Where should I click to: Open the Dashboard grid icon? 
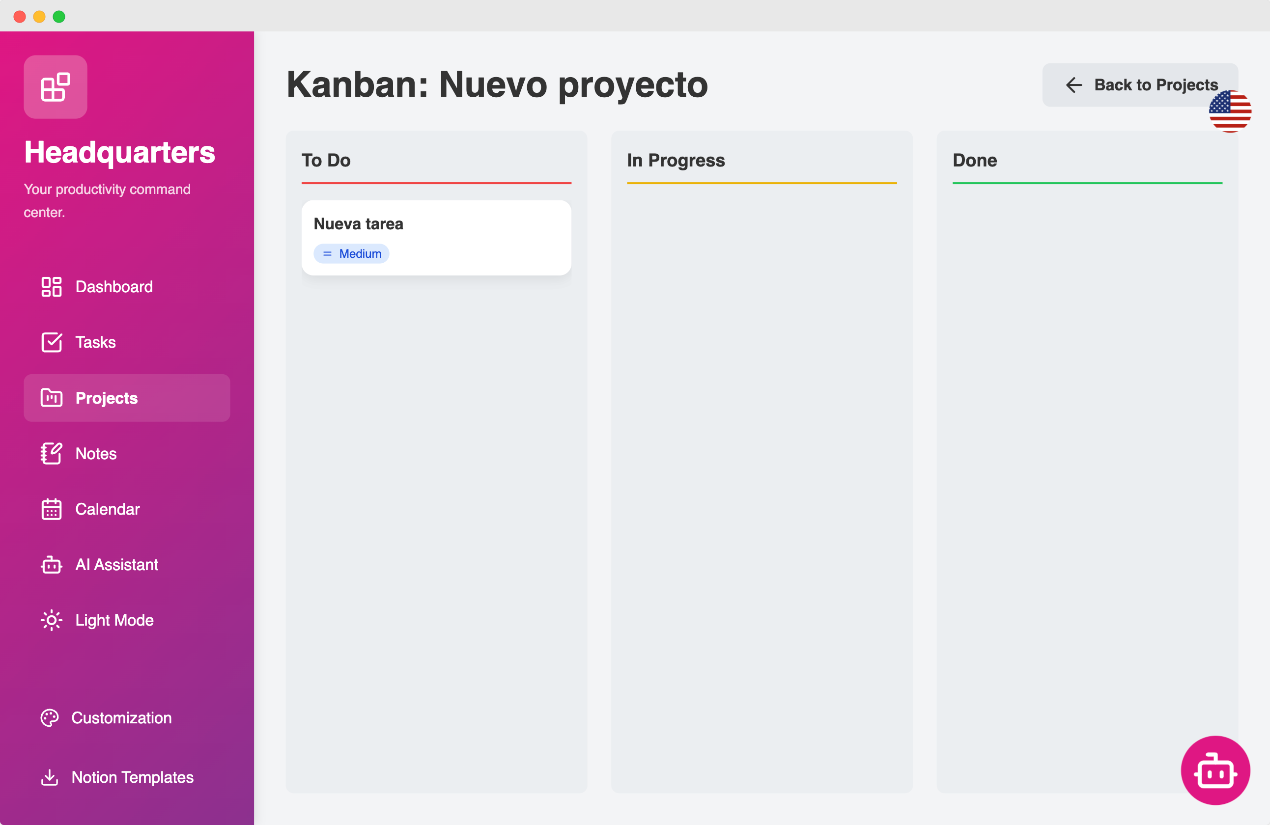51,287
